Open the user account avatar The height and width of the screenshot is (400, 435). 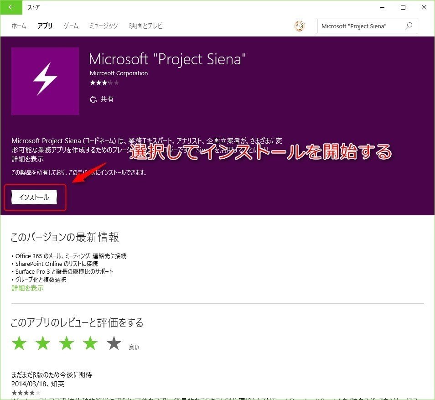pyautogui.click(x=300, y=26)
